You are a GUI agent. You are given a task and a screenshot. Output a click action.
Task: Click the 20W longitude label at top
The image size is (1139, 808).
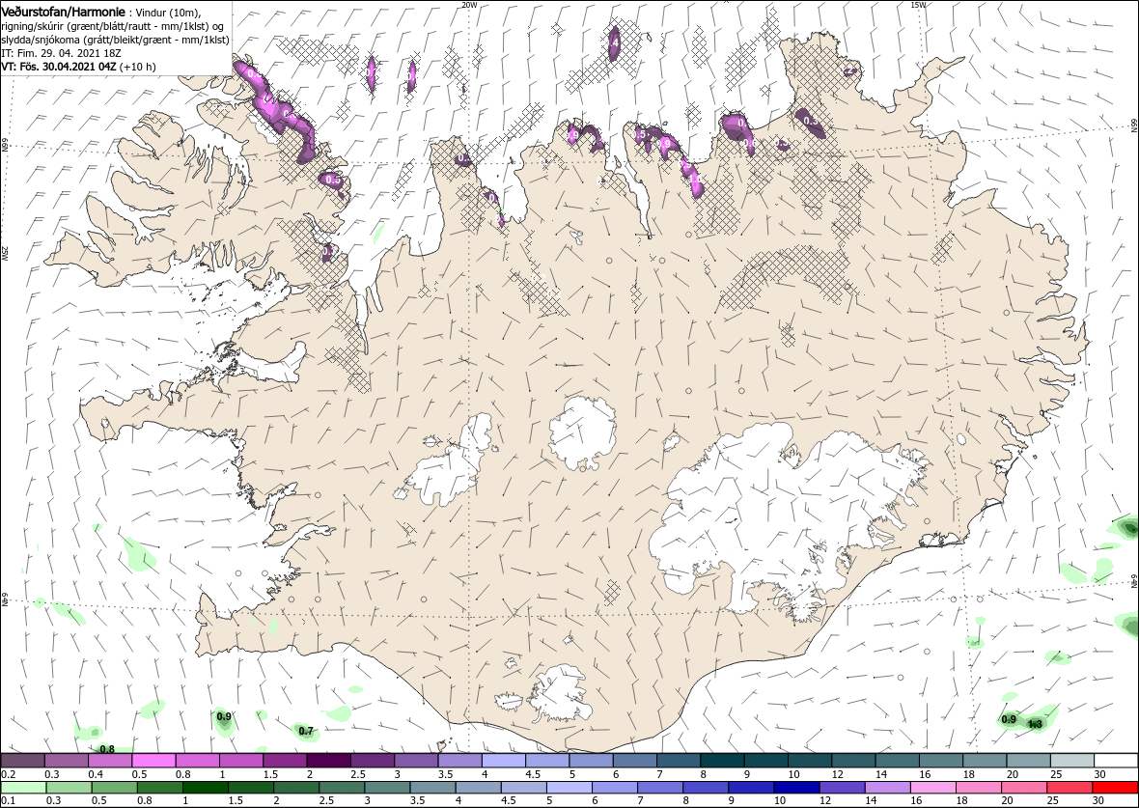tap(469, 5)
